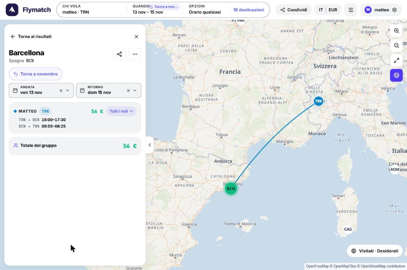The width and height of the screenshot is (407, 270).
Task: Open the hamburger menu
Action: pyautogui.click(x=351, y=10)
